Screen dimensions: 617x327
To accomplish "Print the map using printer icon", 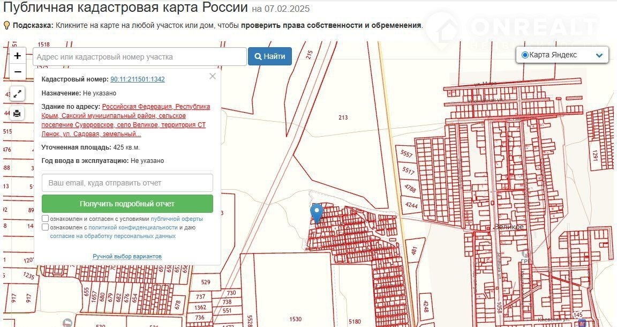I will (17, 114).
